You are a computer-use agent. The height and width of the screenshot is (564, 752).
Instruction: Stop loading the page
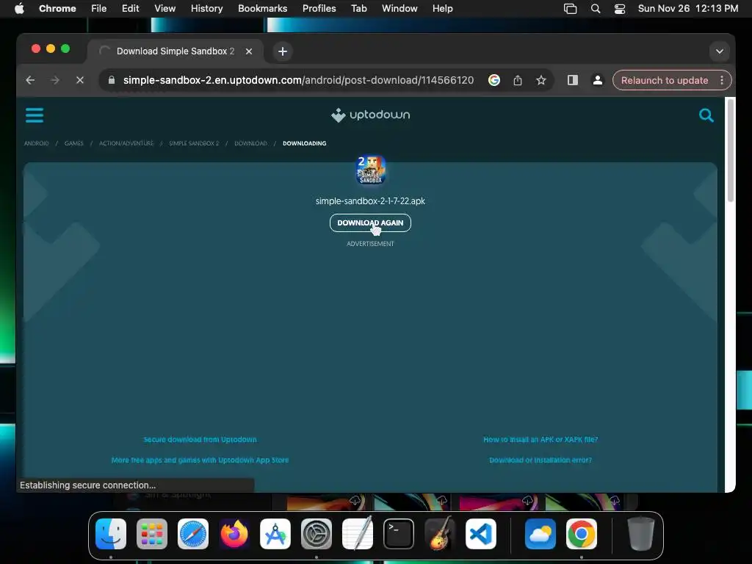[x=80, y=80]
